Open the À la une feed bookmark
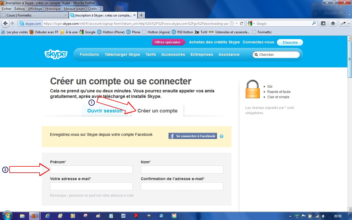Screen dimensions: 352x220 coord(69,32)
